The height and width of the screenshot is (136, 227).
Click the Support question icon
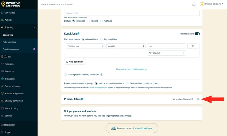[x=2, y=132]
